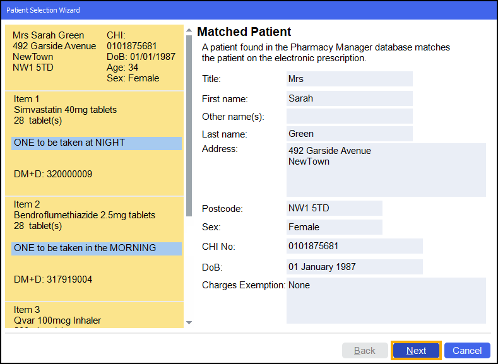Click the empty Other name(s) field
The width and height of the screenshot is (498, 364).
point(349,116)
